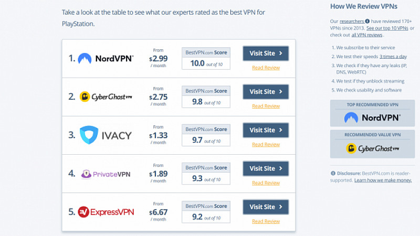Click '3 times a day' link
This screenshot has width=420, height=236.
(393, 57)
